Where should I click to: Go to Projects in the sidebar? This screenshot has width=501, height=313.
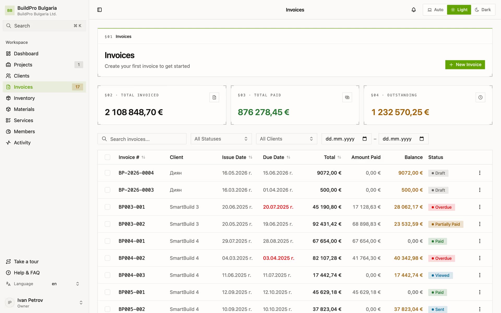pyautogui.click(x=44, y=65)
